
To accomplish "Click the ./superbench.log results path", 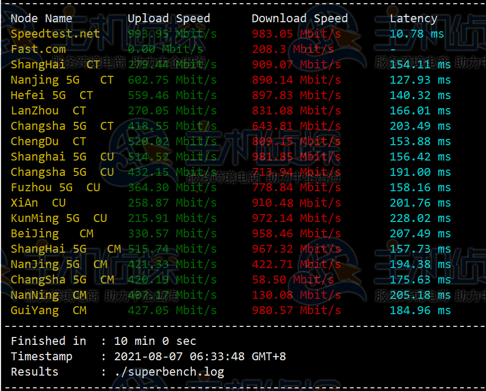I will (169, 372).
